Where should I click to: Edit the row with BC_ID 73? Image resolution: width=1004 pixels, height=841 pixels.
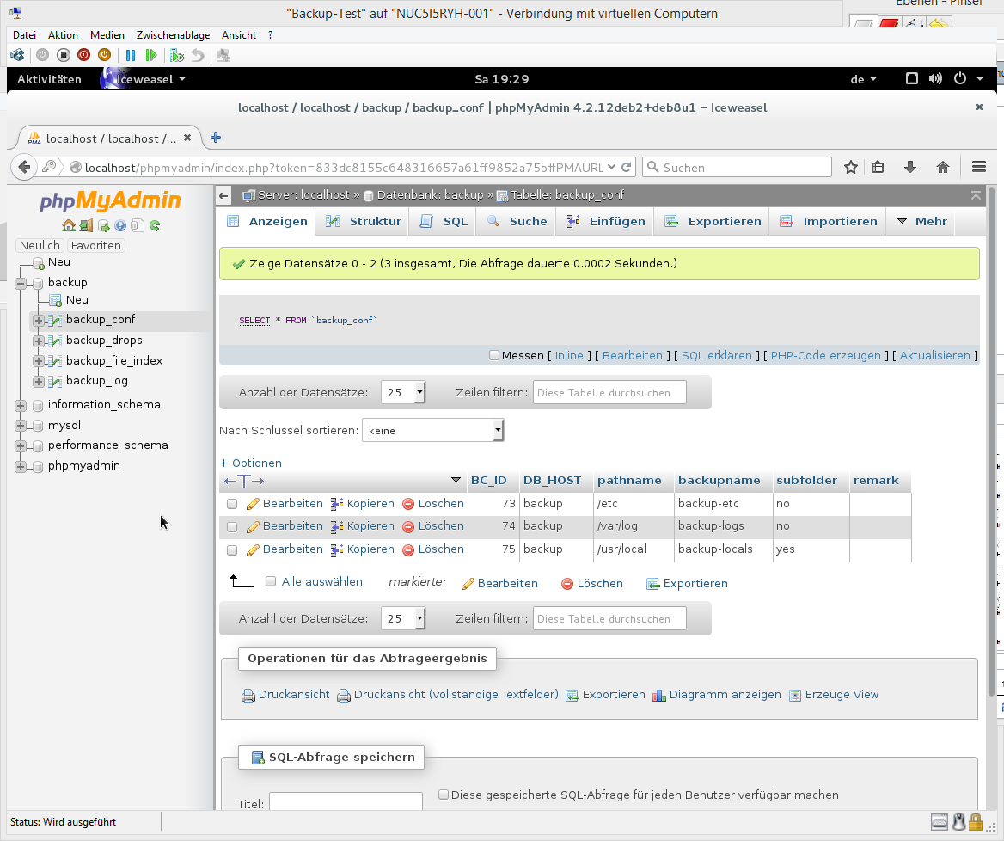[x=285, y=503]
